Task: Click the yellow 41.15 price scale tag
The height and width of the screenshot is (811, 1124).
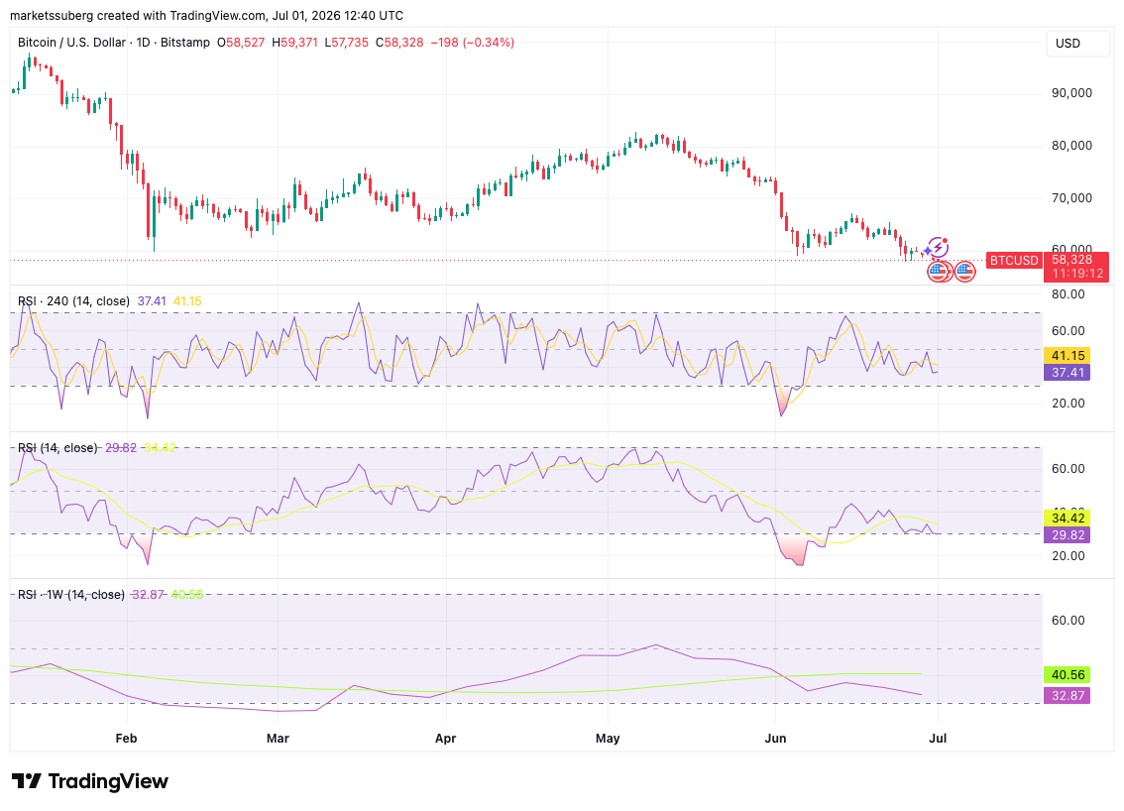Action: 1068,356
